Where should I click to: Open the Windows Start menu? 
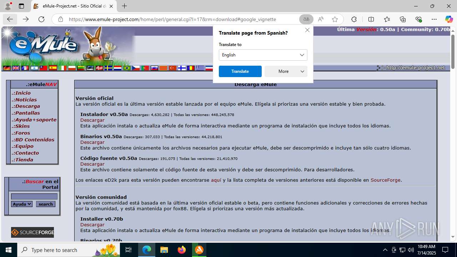pos(9,250)
